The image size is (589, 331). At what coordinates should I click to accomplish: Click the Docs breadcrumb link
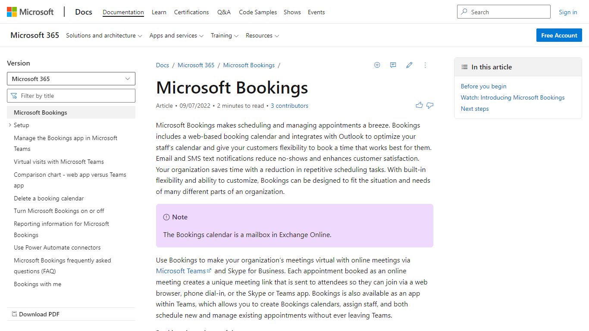coord(163,65)
